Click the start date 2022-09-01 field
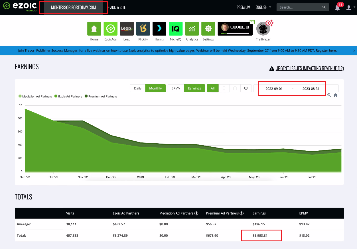The width and height of the screenshot is (357, 249). (x=274, y=89)
